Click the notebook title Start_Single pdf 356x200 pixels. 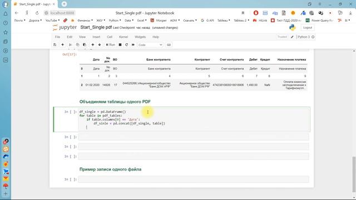point(96,27)
